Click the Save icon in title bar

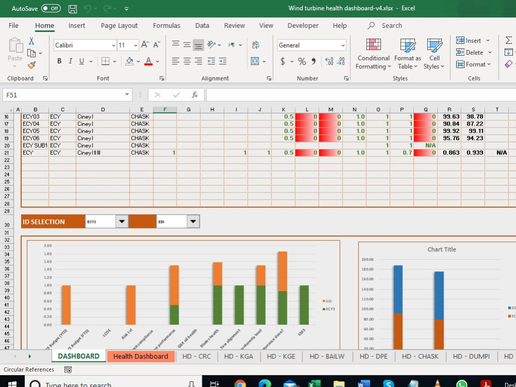pyautogui.click(x=73, y=9)
